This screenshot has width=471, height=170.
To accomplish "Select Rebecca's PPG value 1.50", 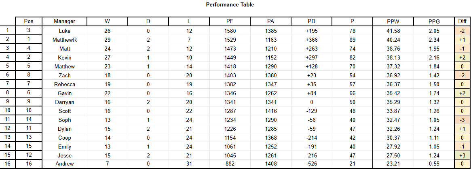I will [434, 85].
